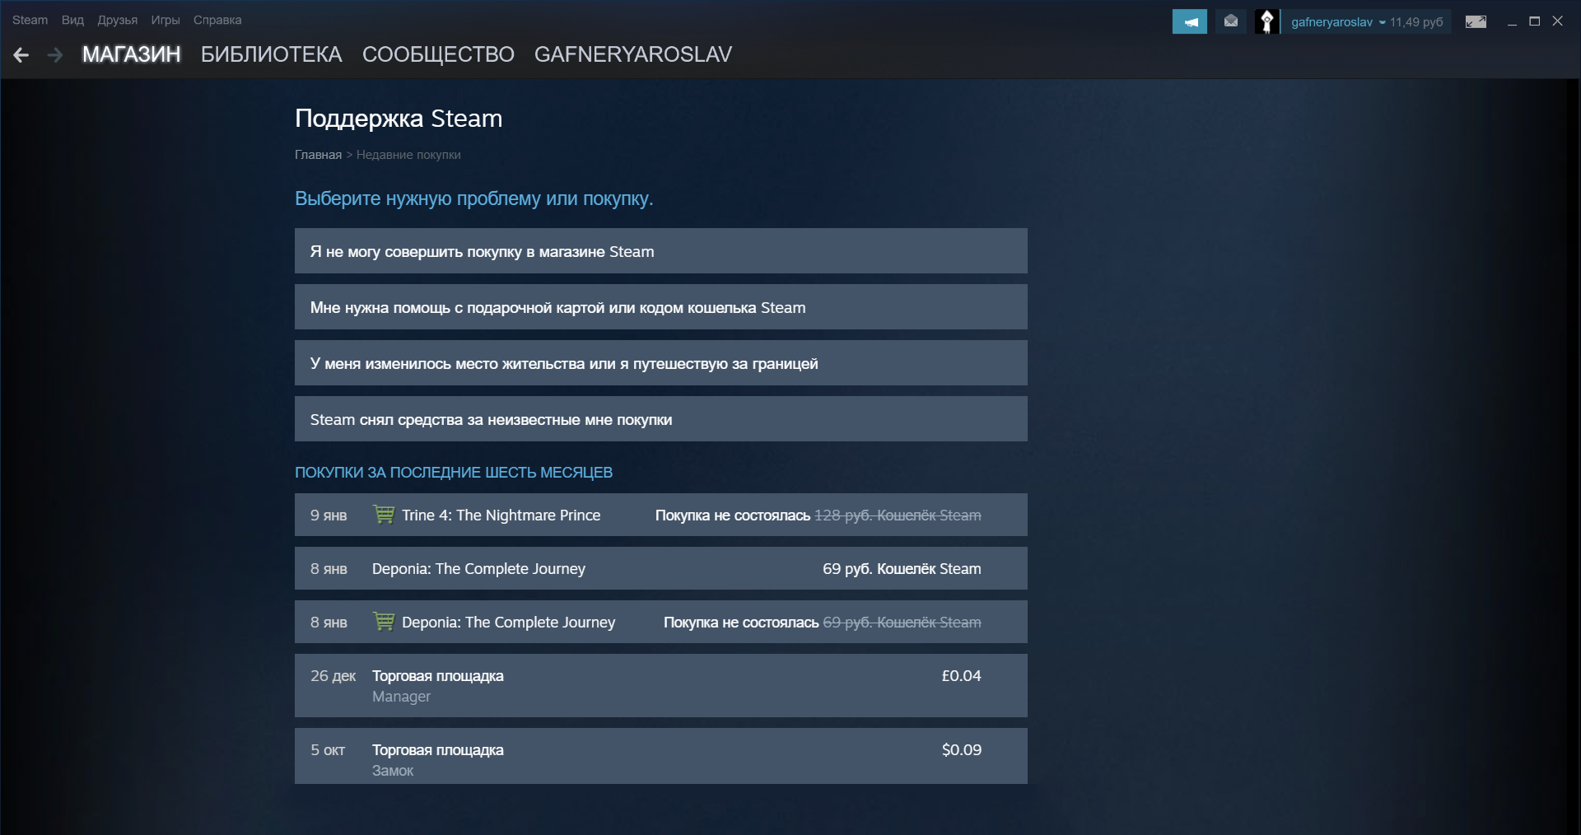The image size is (1581, 835).
Task: Click the £0.04 marketplace amount
Action: [x=961, y=676]
